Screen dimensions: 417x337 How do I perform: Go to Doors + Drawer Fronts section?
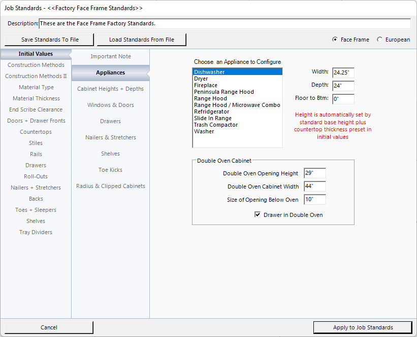(x=36, y=121)
